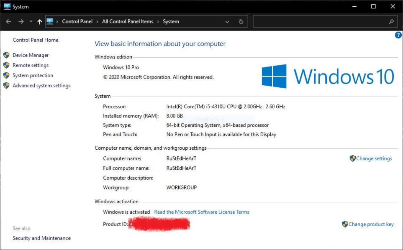Click the search magnifier icon
This screenshot has width=403, height=250.
pyautogui.click(x=391, y=21)
